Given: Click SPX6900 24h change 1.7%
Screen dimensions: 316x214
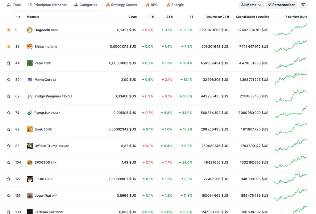Looking at the screenshot, I should coord(167,163).
